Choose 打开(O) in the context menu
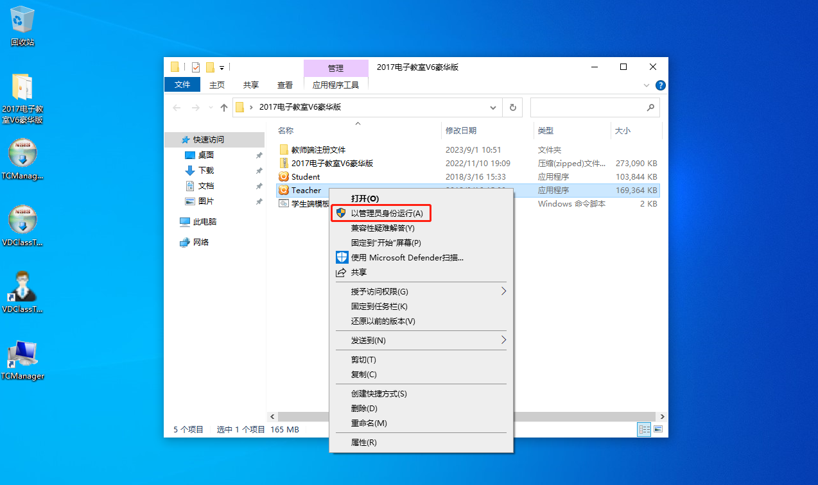 pyautogui.click(x=421, y=198)
